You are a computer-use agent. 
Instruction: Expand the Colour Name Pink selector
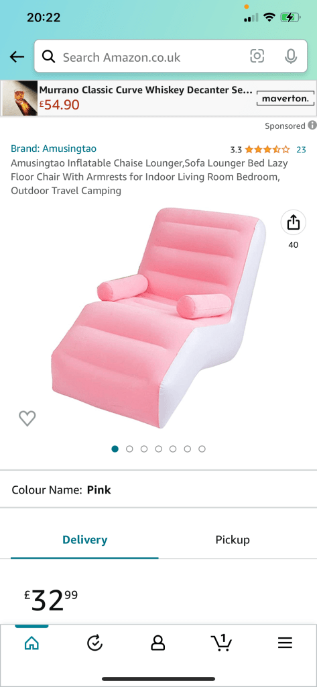pos(158,490)
